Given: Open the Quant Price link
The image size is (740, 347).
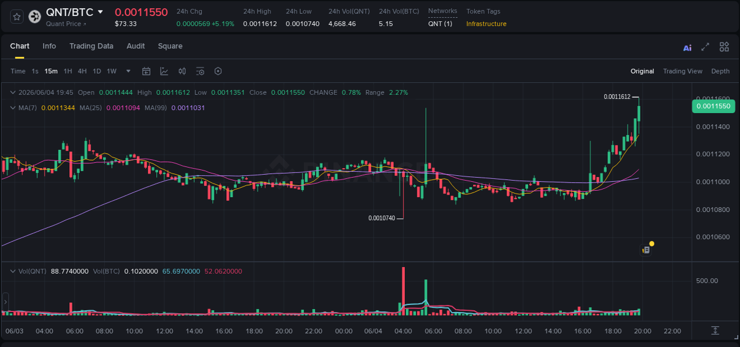Looking at the screenshot, I should coord(66,24).
